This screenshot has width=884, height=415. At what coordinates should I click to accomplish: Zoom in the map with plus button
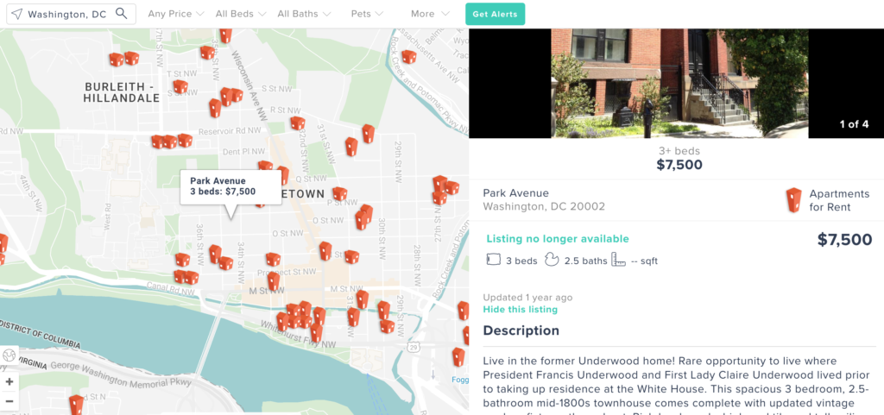[9, 381]
